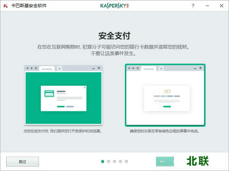Click the refresh icon in right browser illustration

[x=138, y=68]
